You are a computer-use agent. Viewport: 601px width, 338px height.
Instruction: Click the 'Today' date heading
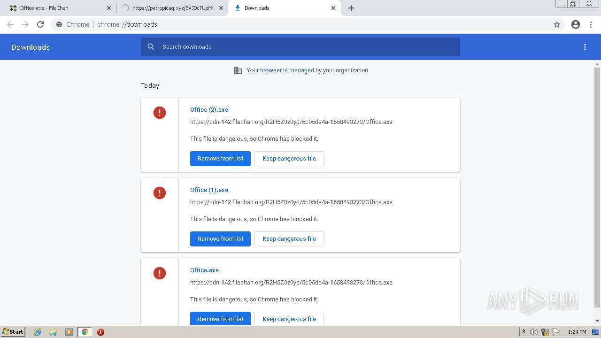tap(150, 85)
